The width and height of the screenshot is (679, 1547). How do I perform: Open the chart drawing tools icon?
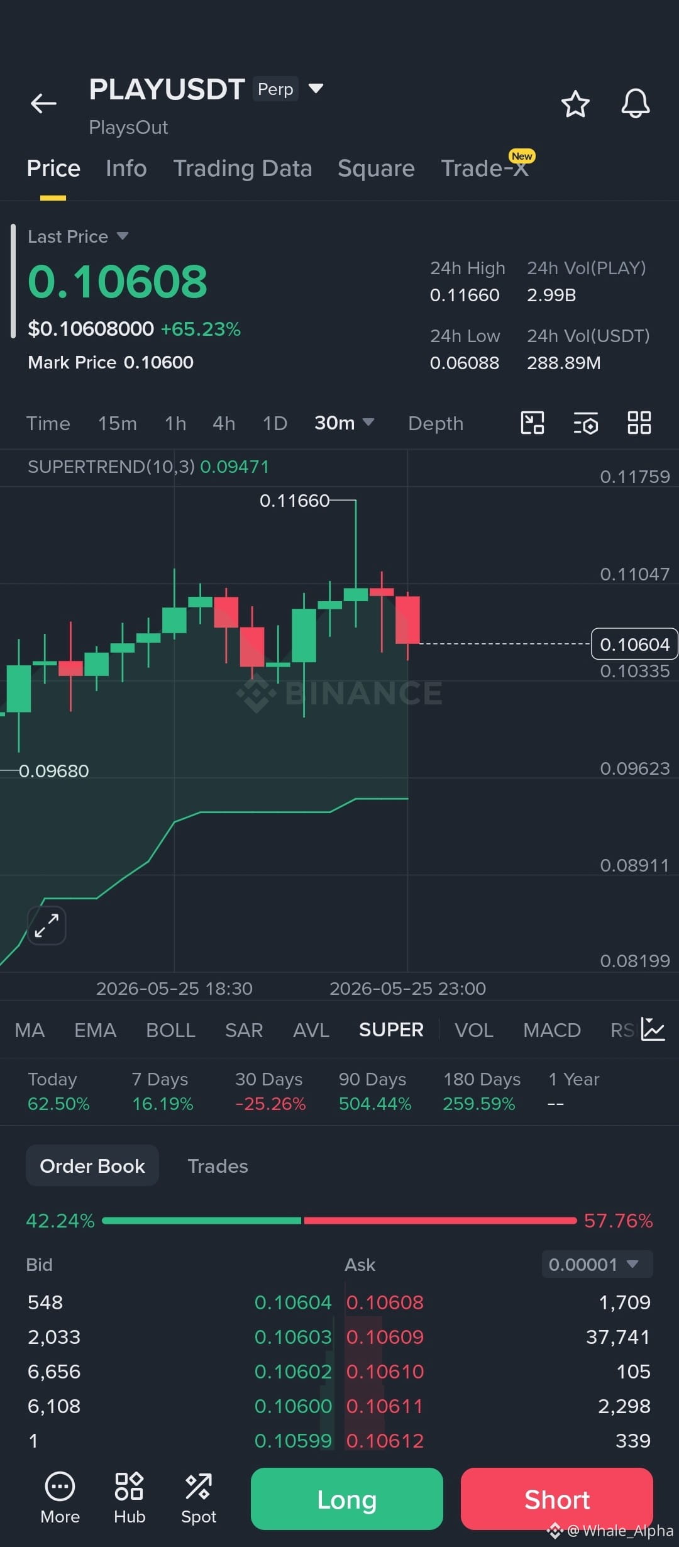coord(533,423)
